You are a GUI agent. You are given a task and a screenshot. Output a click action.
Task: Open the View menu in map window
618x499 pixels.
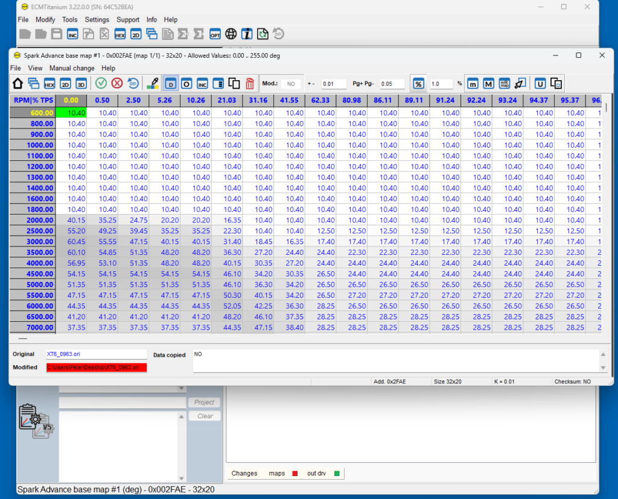35,68
